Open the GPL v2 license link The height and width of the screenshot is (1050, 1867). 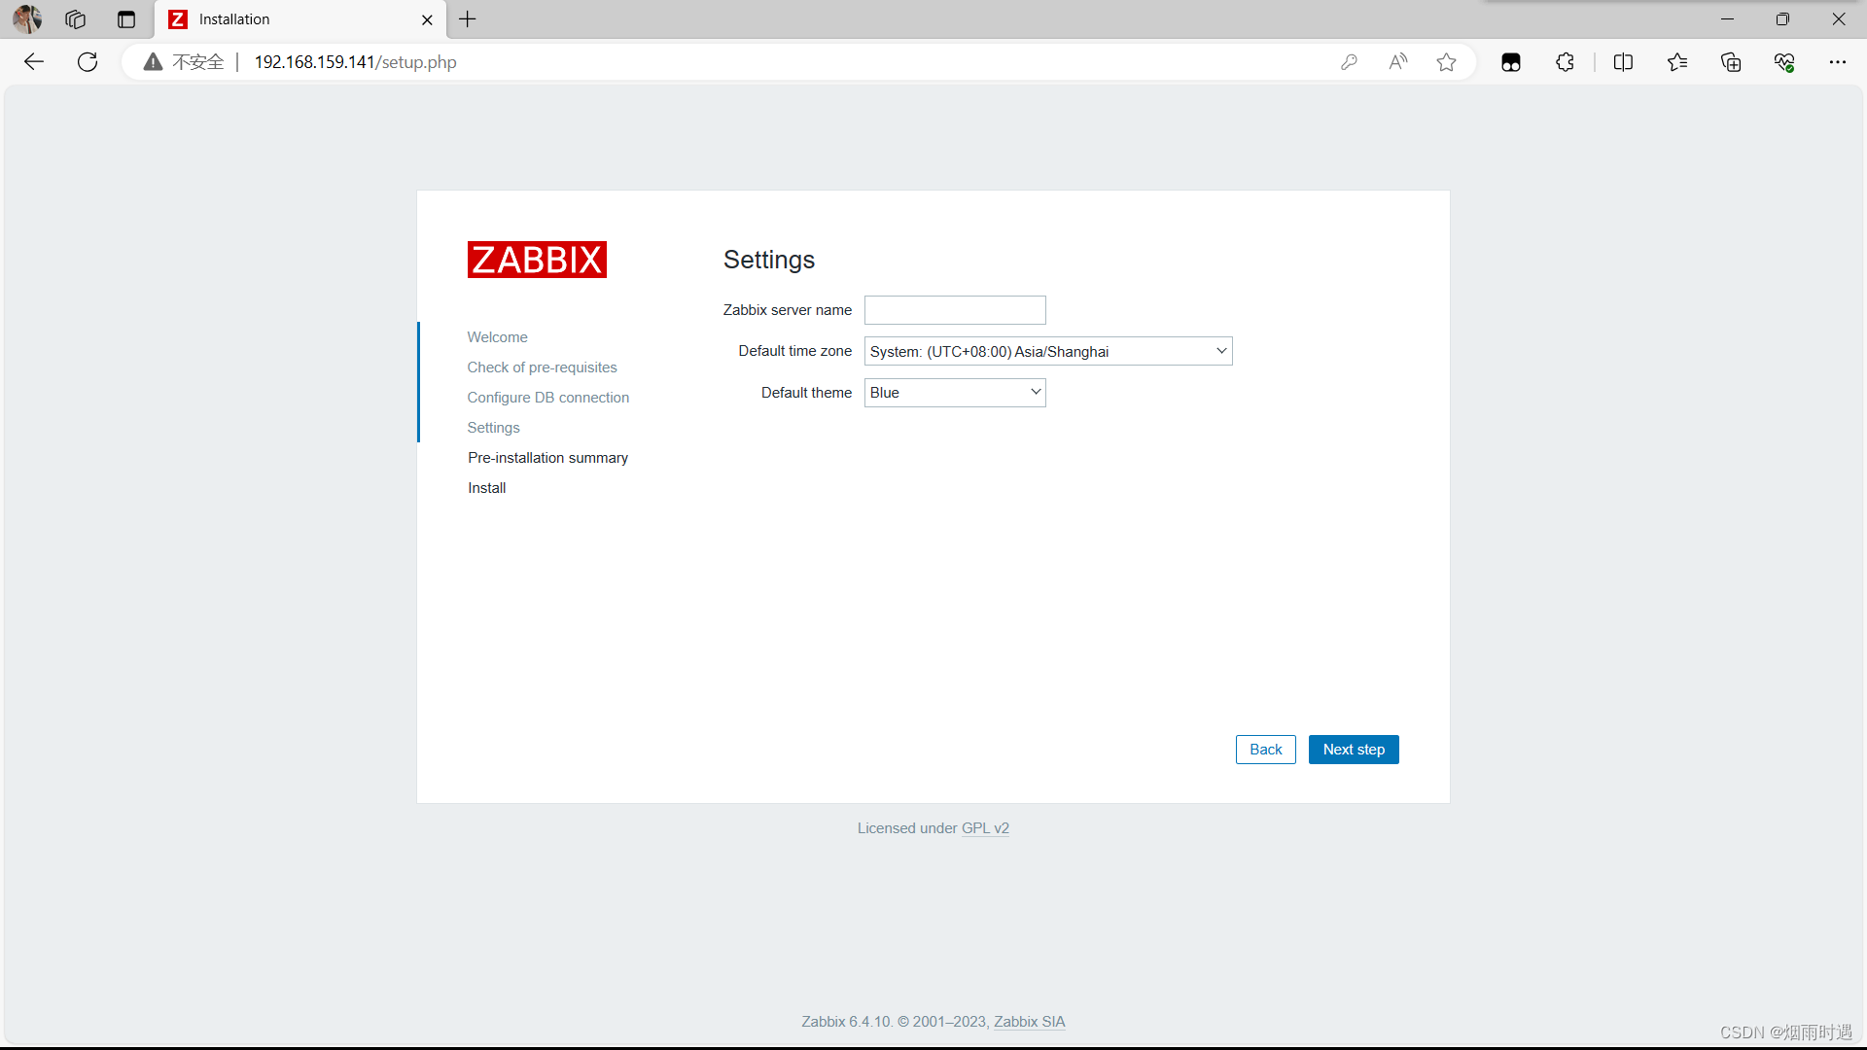point(985,828)
